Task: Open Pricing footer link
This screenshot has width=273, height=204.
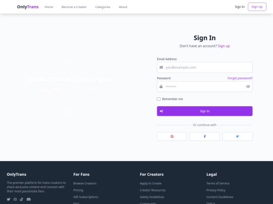Action: click(x=78, y=190)
